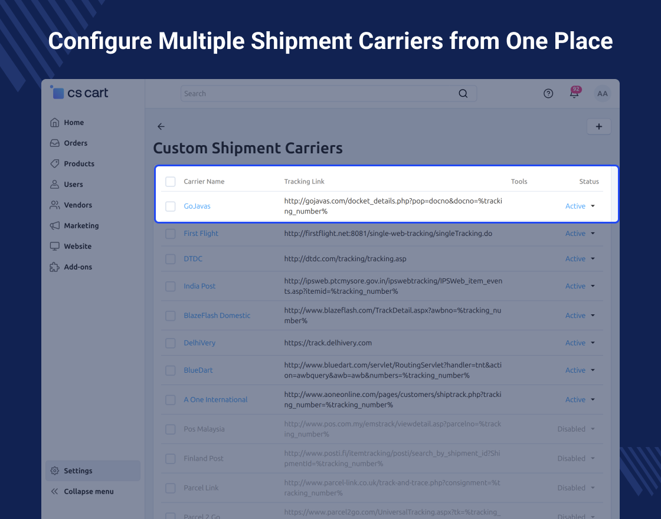Go back using the left arrow

(161, 126)
